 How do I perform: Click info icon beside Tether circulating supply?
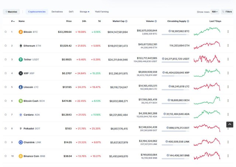pyautogui.click(x=163, y=59)
